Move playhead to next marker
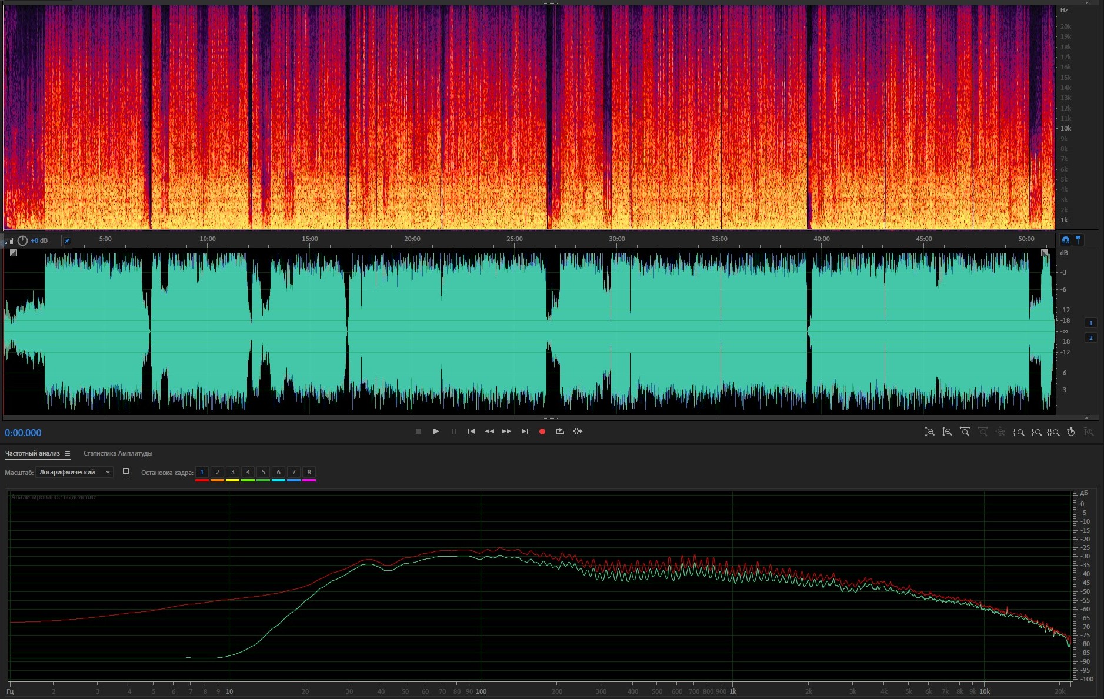The height and width of the screenshot is (699, 1104). 525,432
